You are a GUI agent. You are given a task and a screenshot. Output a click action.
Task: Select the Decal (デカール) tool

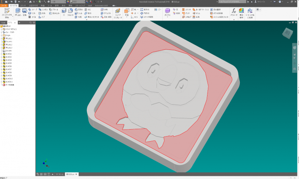coord(54,9)
